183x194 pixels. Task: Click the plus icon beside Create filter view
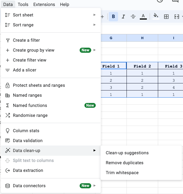(x=8, y=60)
